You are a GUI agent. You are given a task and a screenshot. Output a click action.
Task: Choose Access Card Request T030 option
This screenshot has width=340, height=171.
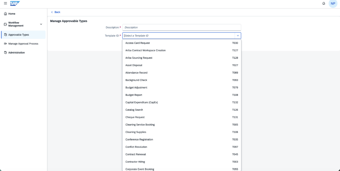point(182,43)
